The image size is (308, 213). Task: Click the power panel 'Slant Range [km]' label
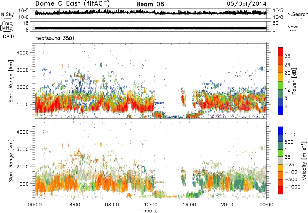point(11,81)
